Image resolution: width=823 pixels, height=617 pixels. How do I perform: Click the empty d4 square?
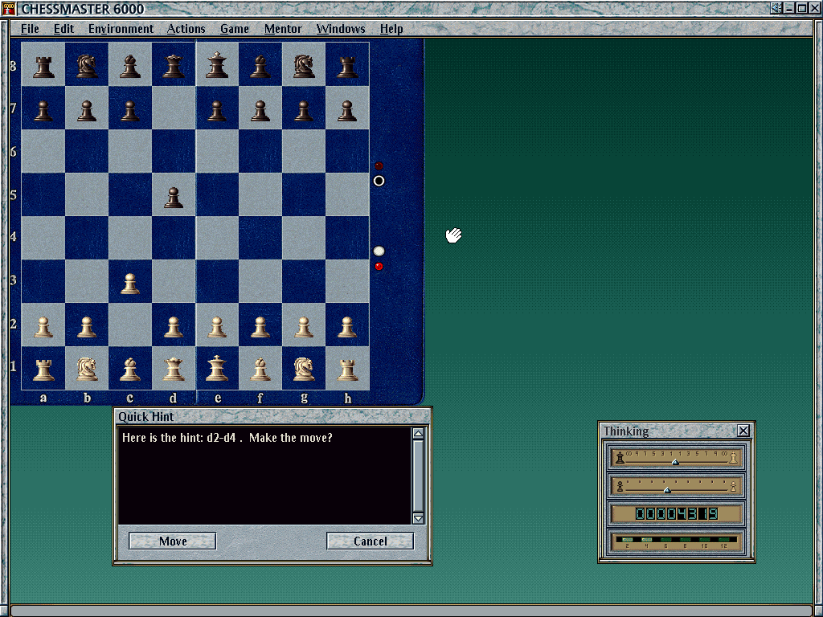point(174,238)
